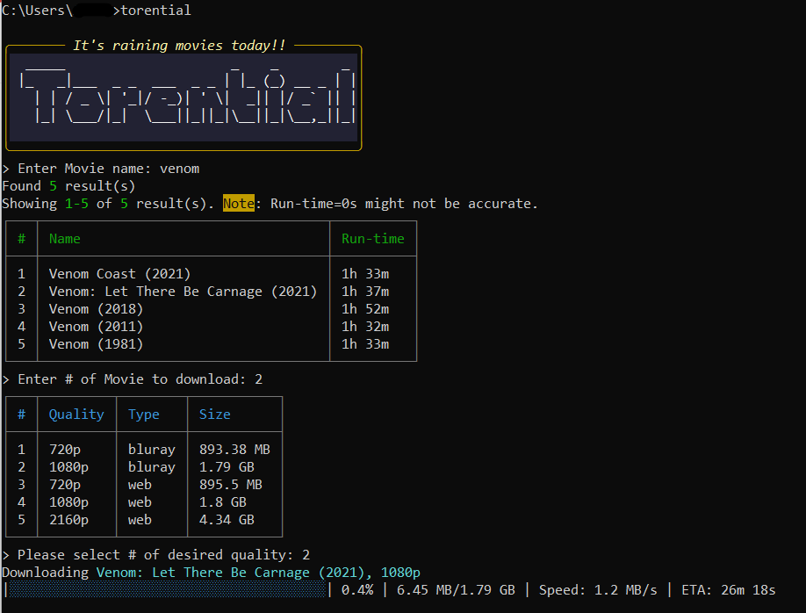This screenshot has height=613, width=806.
Task: Click the 'torential' command text at the prompt
Action: 155,11
